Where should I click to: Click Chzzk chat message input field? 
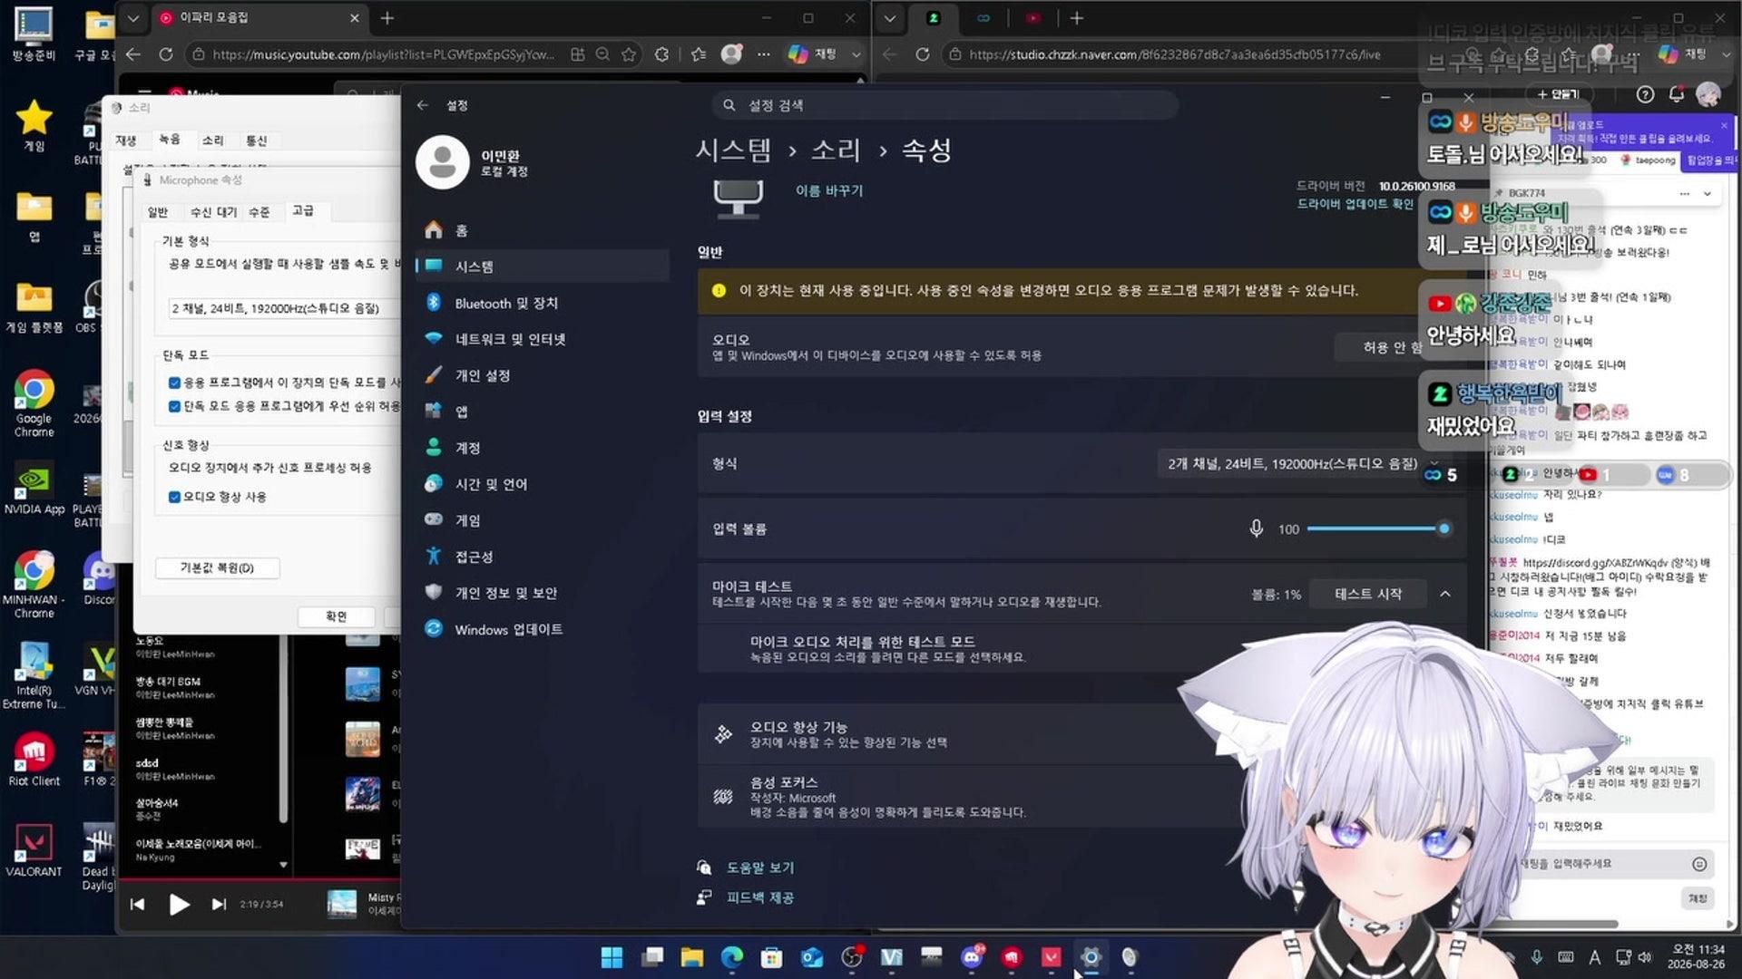pos(1606,864)
